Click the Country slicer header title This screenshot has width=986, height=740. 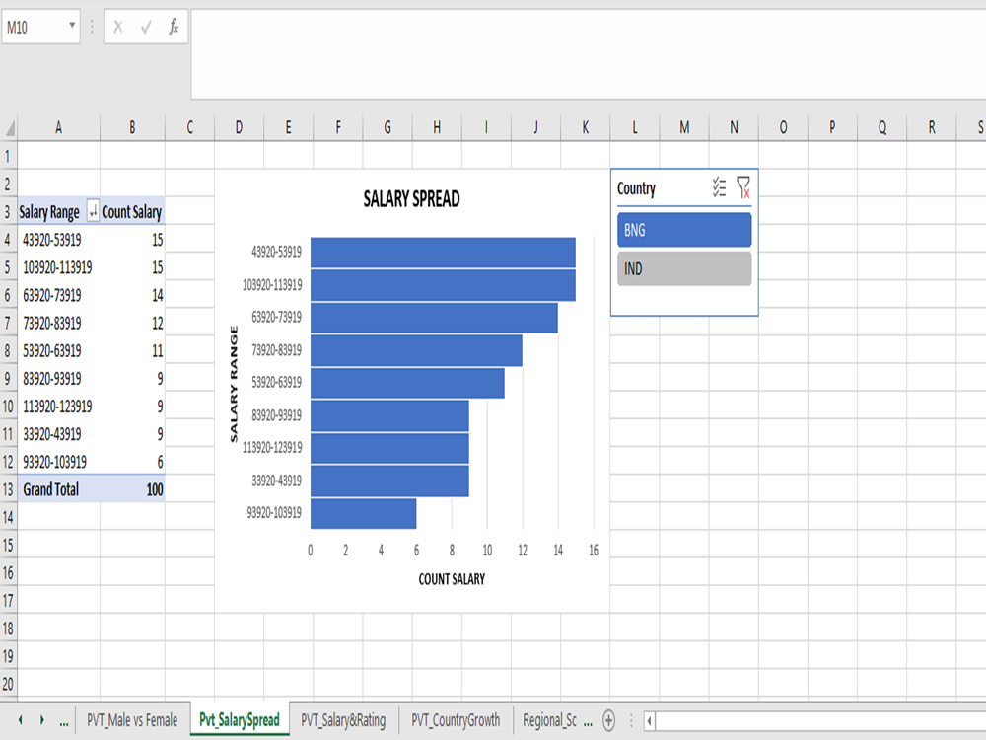636,188
